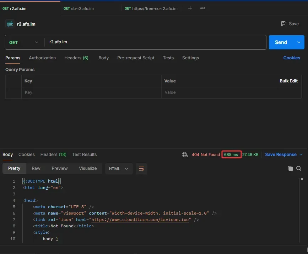Viewport: 308px width, 254px height.
Task: Switch to the Authorization tab
Action: [x=42, y=58]
